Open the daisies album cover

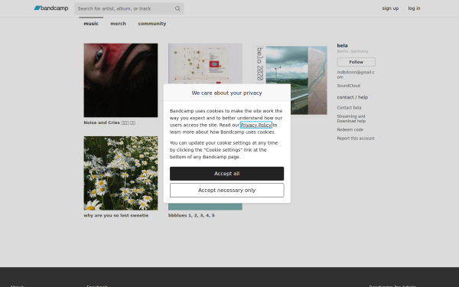[x=121, y=173]
